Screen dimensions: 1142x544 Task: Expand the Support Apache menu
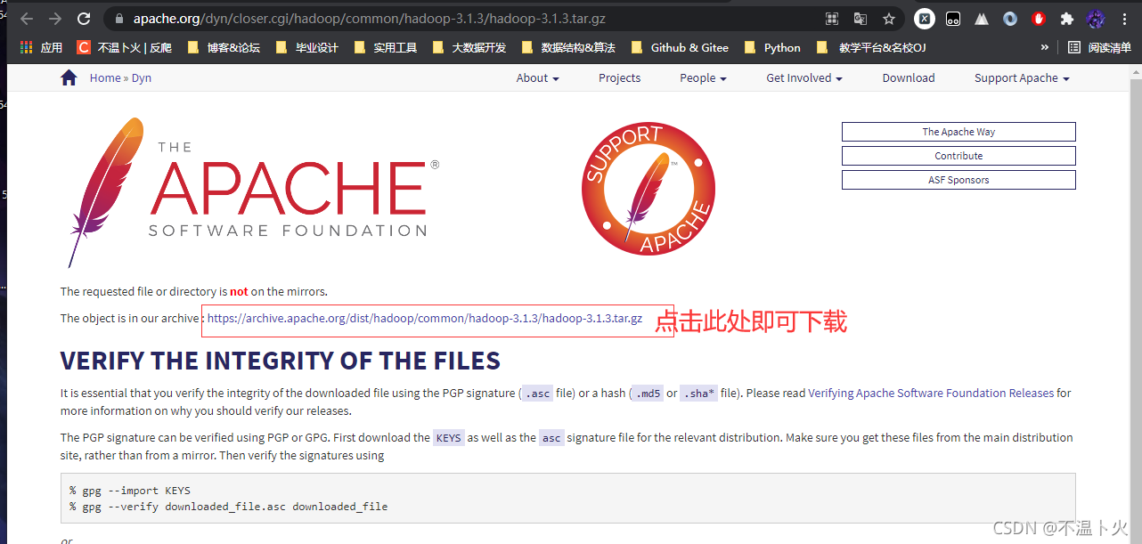(1022, 78)
